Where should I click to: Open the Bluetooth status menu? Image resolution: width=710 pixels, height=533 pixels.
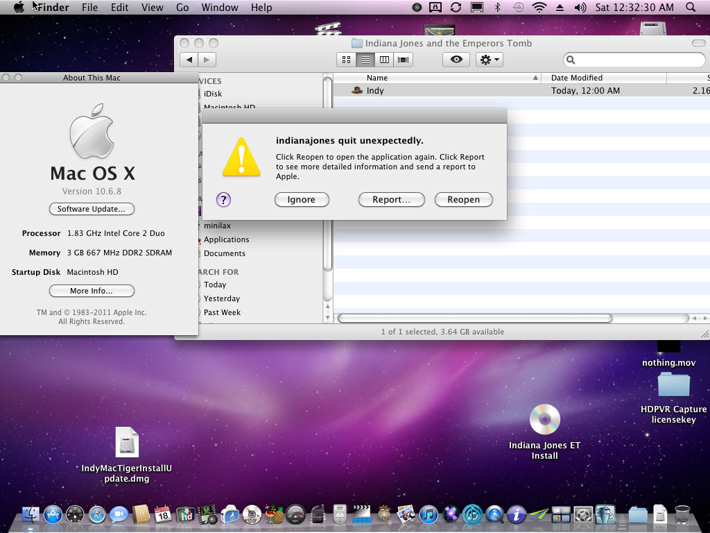[497, 7]
